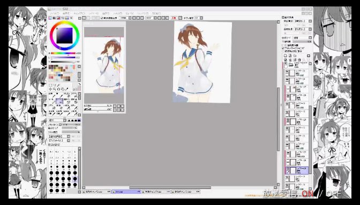Uncheck the clipping group checkbox

click(283, 48)
